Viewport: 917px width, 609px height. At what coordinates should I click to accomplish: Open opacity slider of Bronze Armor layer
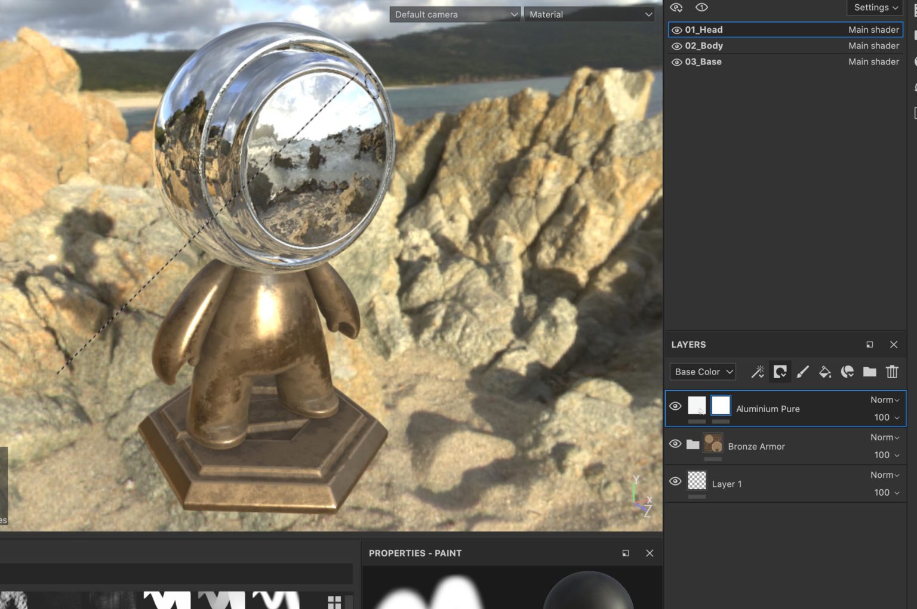point(887,455)
